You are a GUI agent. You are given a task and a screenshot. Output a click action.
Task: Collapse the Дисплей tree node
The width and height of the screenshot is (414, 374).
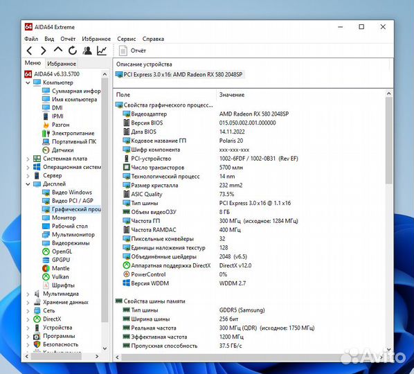[28, 184]
